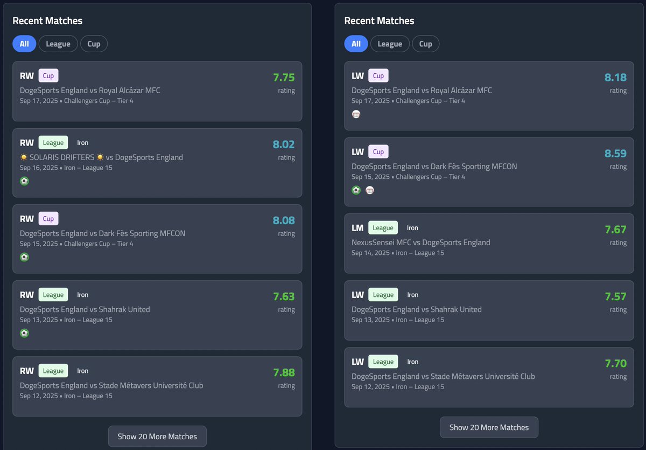Viewport: 646px width, 450px height.
Task: Click the 7.67 rating value
Action: [615, 230]
